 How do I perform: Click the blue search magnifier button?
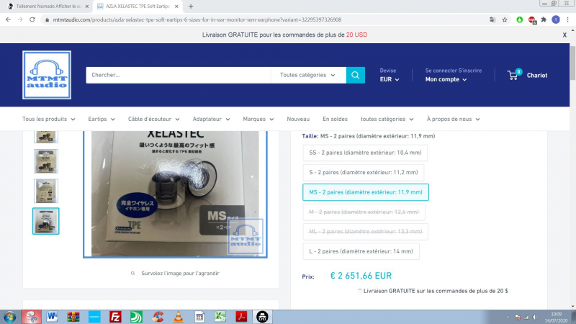pos(355,75)
